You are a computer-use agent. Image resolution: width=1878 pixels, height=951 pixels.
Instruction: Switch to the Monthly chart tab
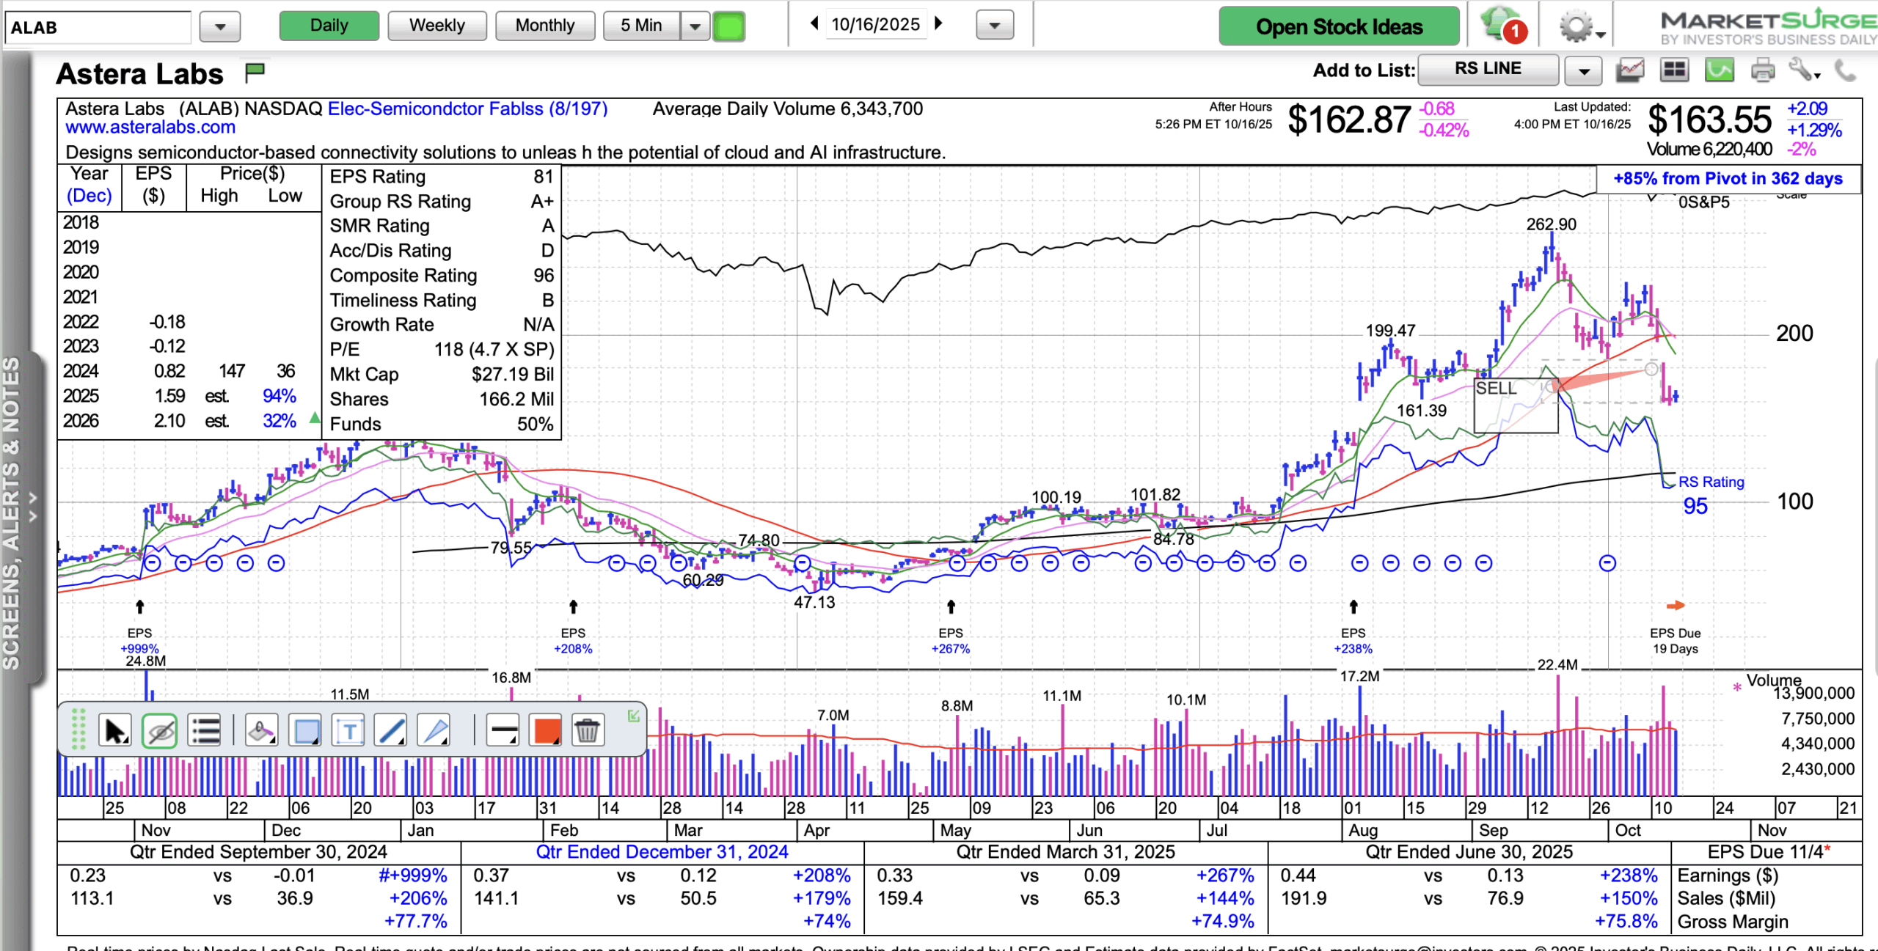tap(544, 26)
